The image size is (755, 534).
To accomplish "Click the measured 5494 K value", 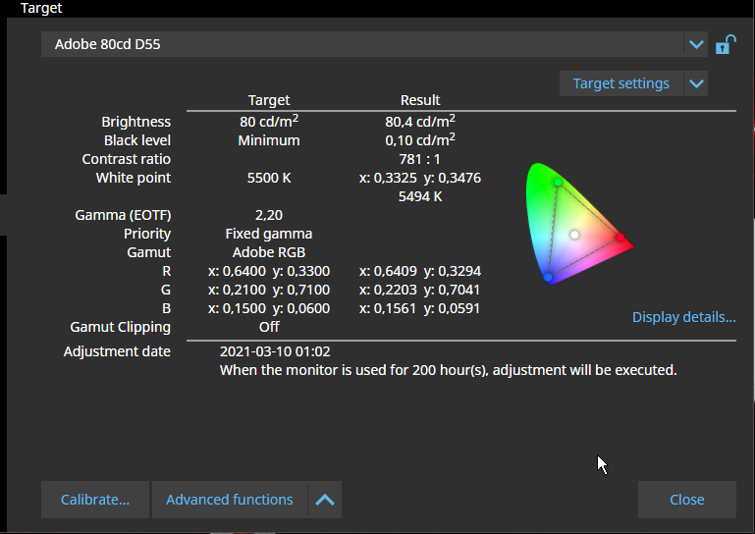I will coord(420,196).
